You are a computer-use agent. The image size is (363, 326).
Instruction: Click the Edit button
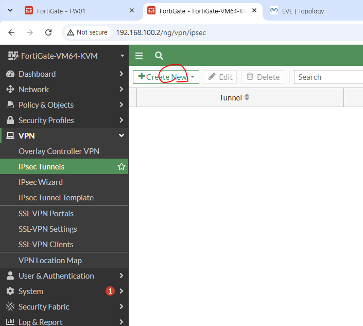(x=220, y=77)
